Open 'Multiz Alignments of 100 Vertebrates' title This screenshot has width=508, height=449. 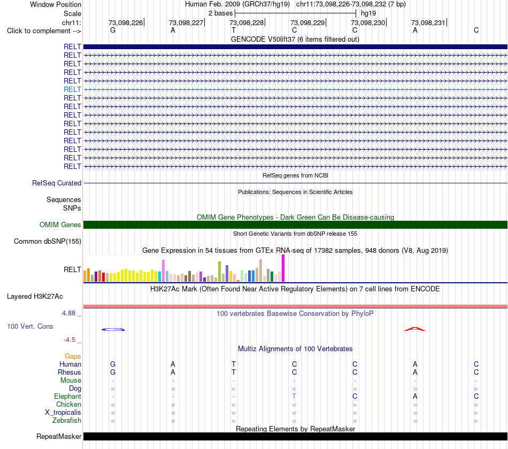pos(295,349)
